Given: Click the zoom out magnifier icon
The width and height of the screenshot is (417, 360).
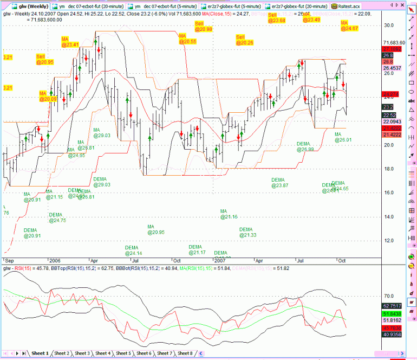Looking at the screenshot, I should [x=412, y=266].
